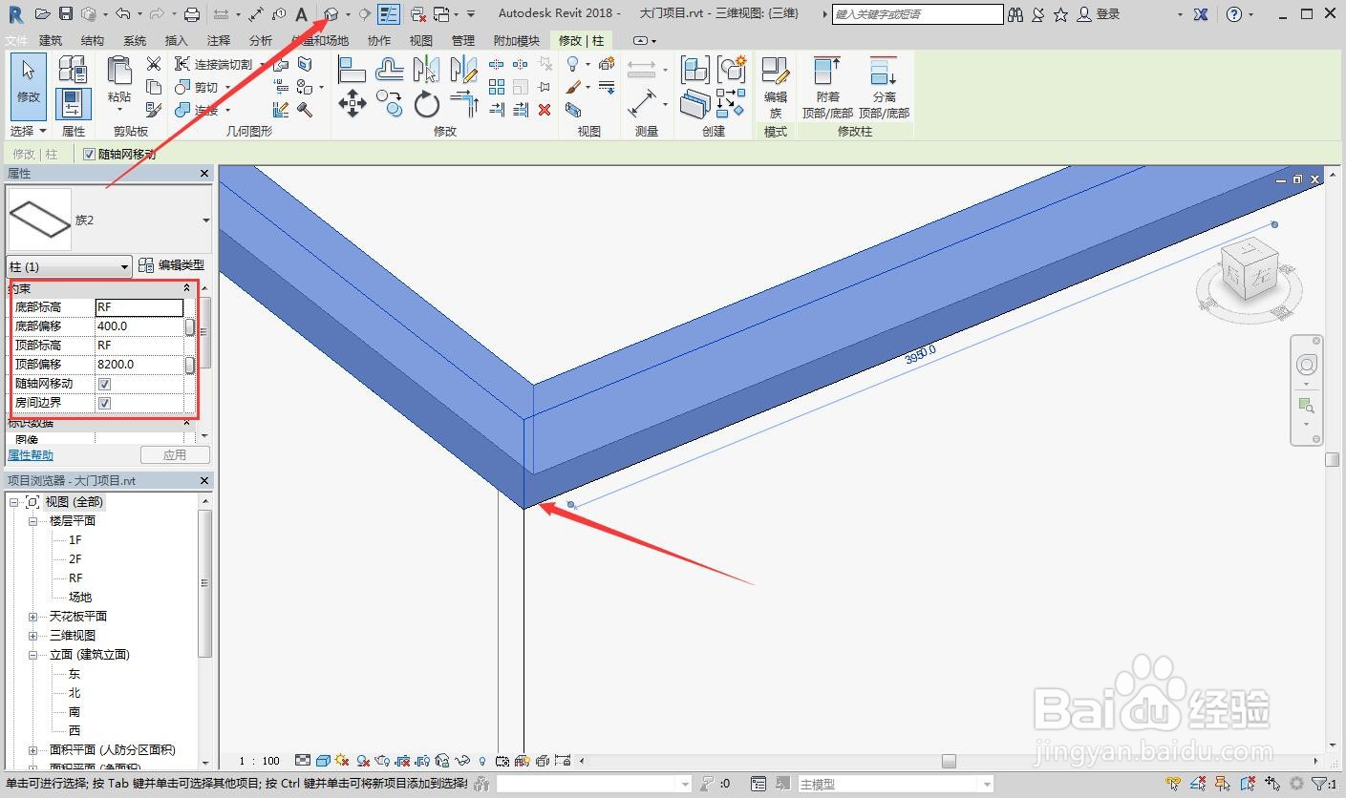Screen dimensions: 1346x798
Task: Select the 1F floor plan in browser
Action: (x=75, y=540)
